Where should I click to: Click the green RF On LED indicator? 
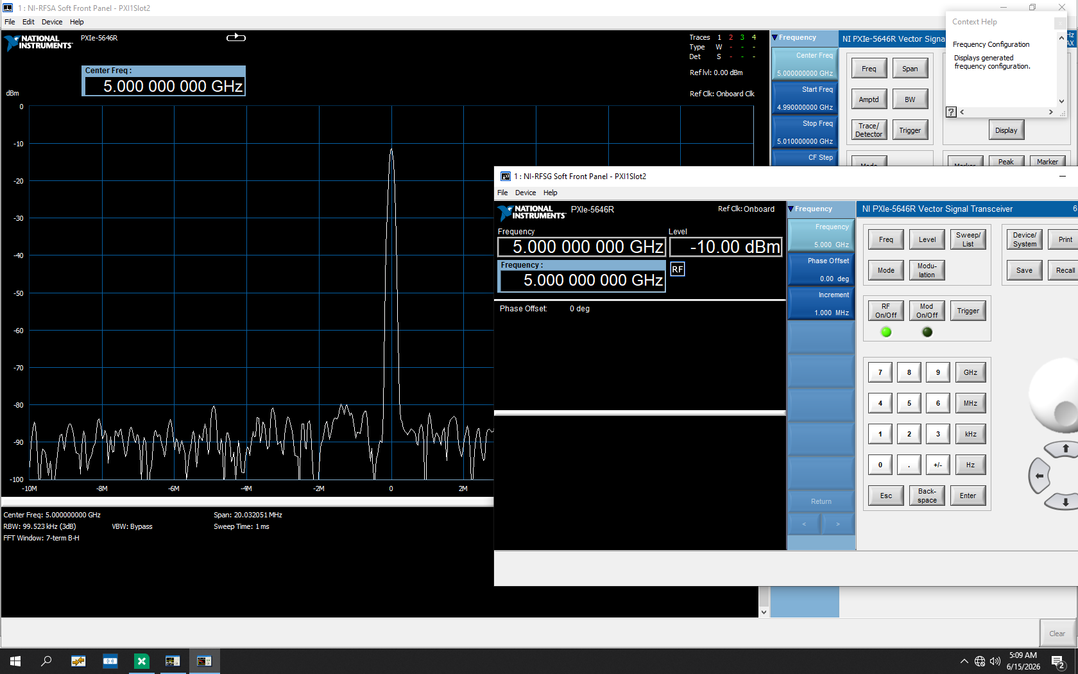[x=886, y=332]
